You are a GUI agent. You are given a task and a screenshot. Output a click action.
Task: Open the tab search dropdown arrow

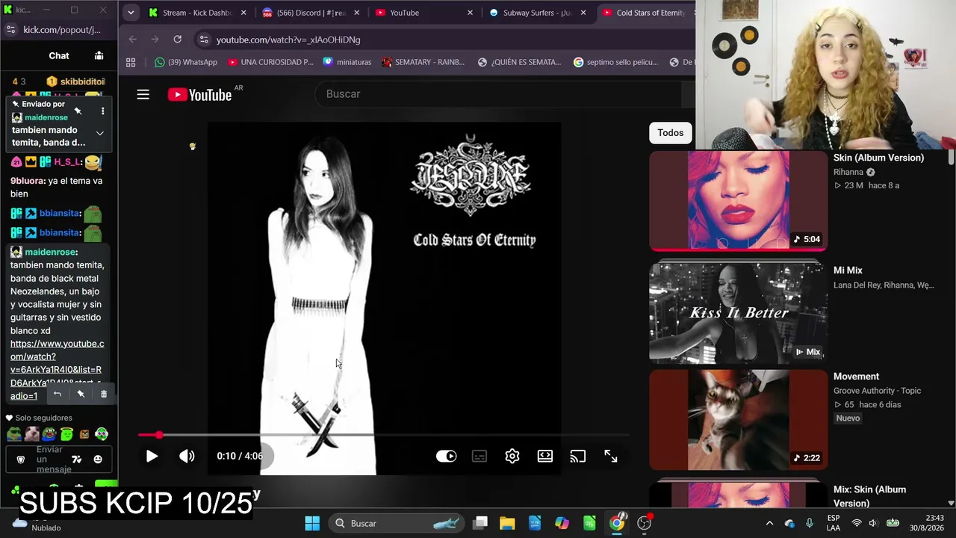[x=131, y=13]
